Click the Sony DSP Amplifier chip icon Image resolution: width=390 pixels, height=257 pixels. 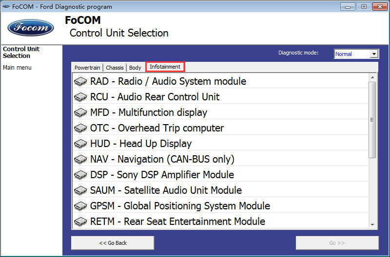(80, 175)
